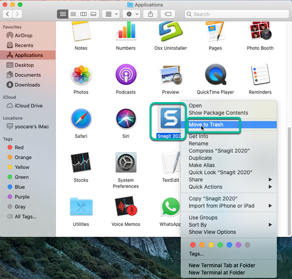Choose Show Package Contents

click(x=229, y=113)
